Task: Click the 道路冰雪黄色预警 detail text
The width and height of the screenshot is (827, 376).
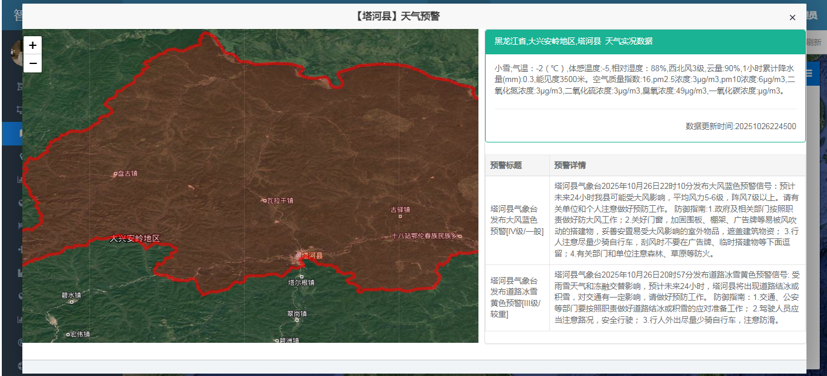Action: click(x=677, y=298)
